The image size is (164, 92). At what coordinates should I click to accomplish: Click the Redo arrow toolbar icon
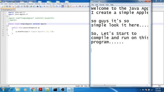click(34, 6)
